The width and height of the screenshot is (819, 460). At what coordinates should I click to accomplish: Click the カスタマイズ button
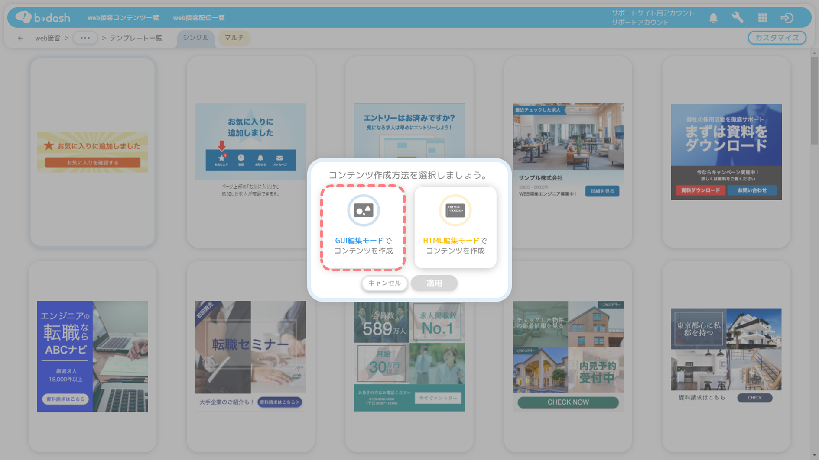(x=777, y=38)
